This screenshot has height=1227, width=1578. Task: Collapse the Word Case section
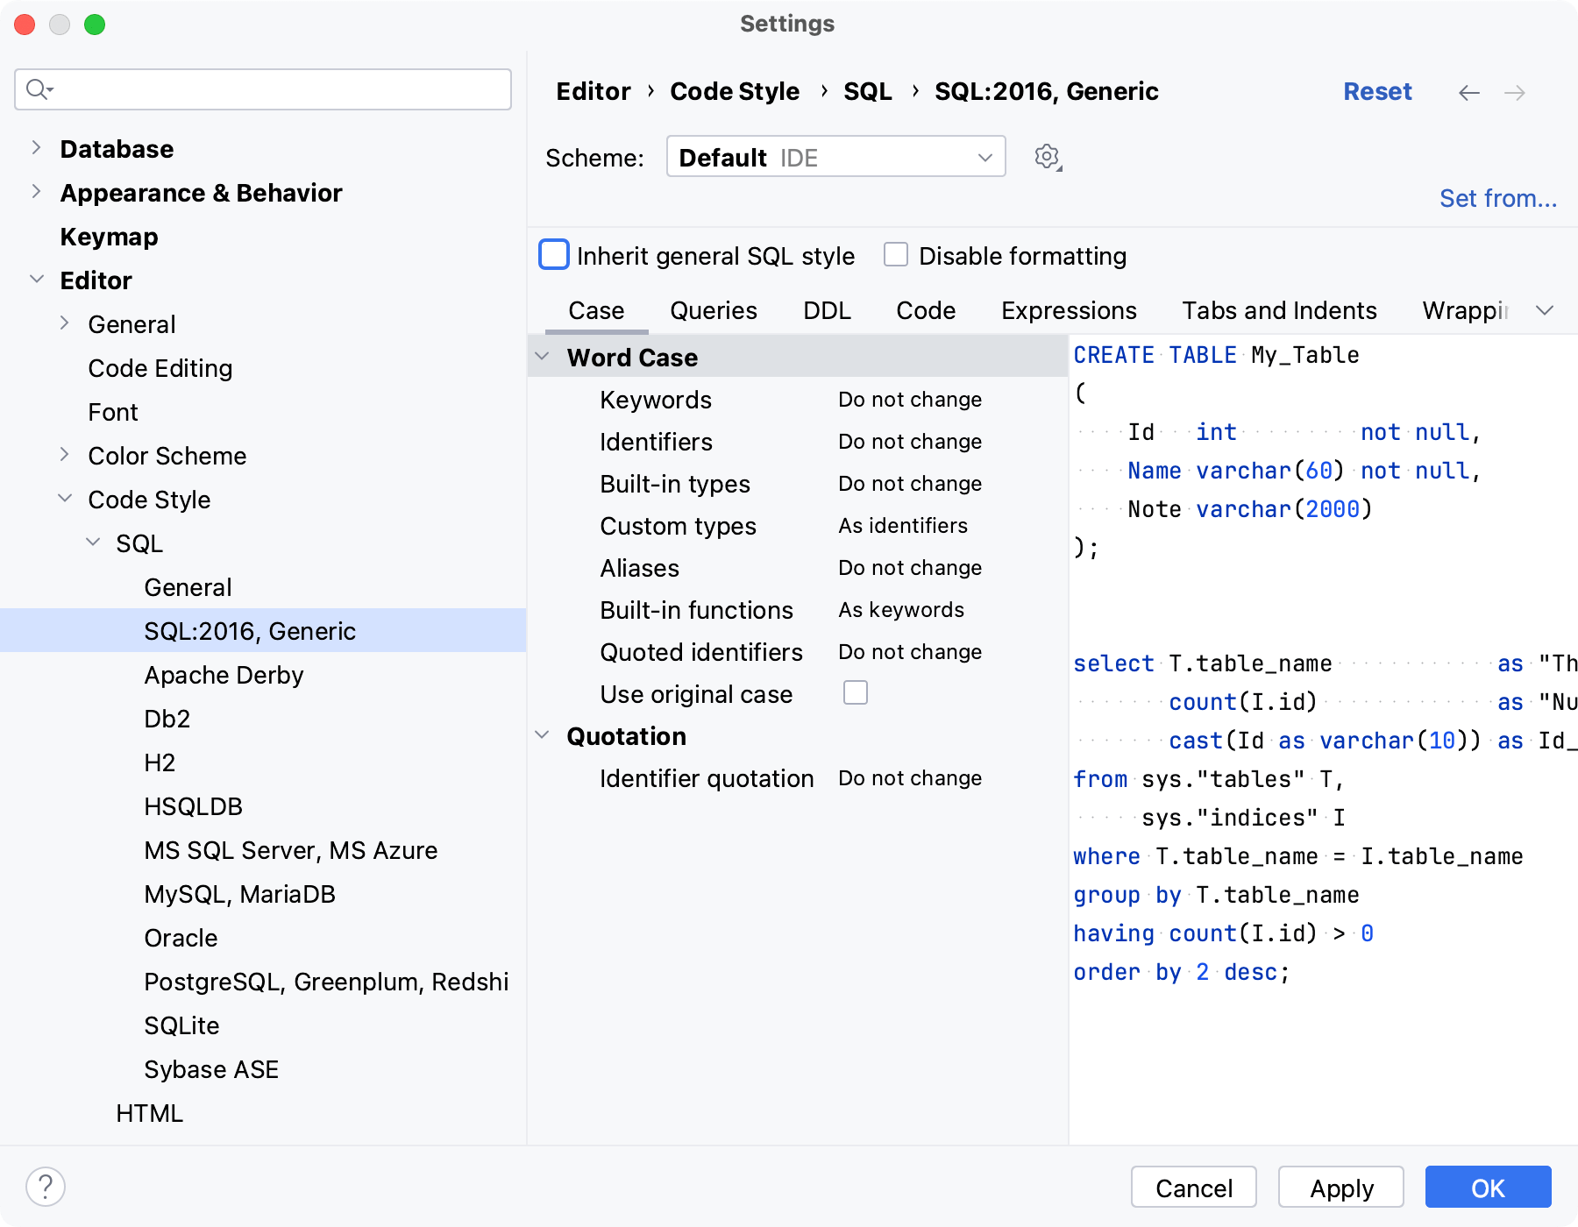click(543, 357)
